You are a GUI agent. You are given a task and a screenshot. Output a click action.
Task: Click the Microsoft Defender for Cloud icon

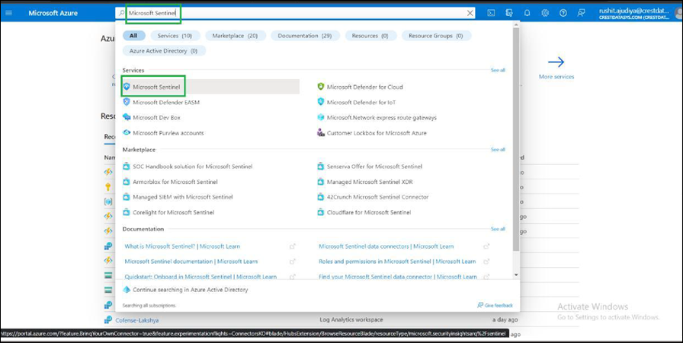tap(321, 87)
